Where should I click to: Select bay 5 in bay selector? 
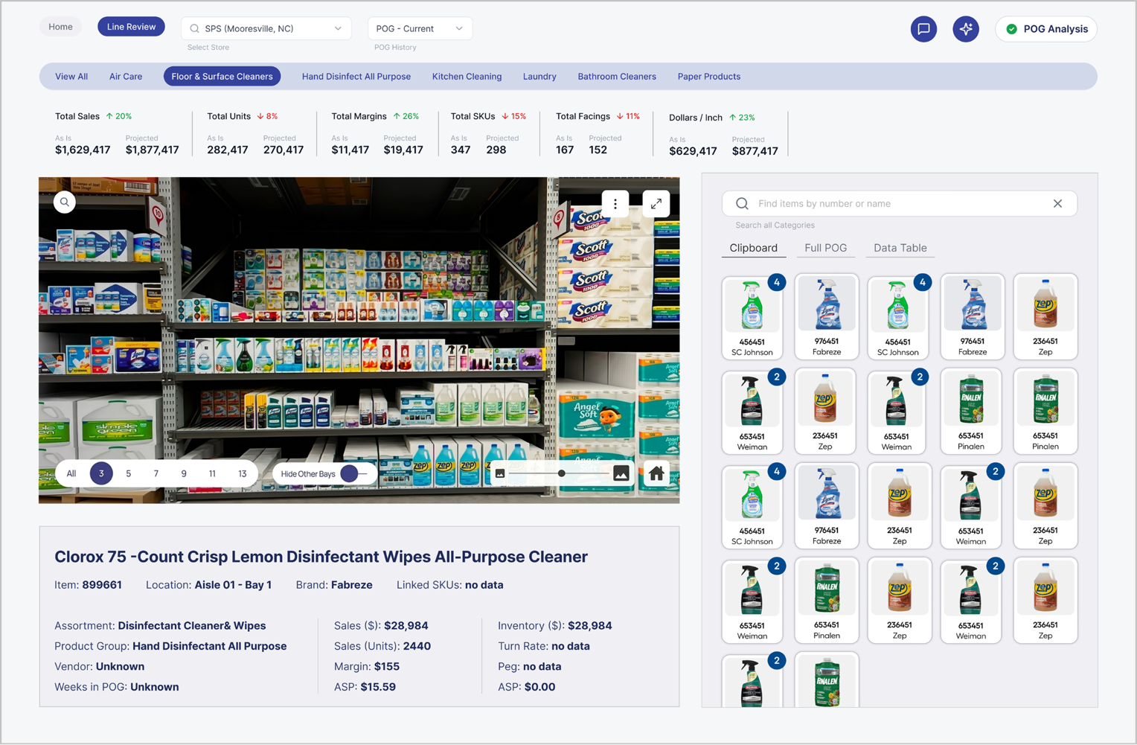coord(129,473)
